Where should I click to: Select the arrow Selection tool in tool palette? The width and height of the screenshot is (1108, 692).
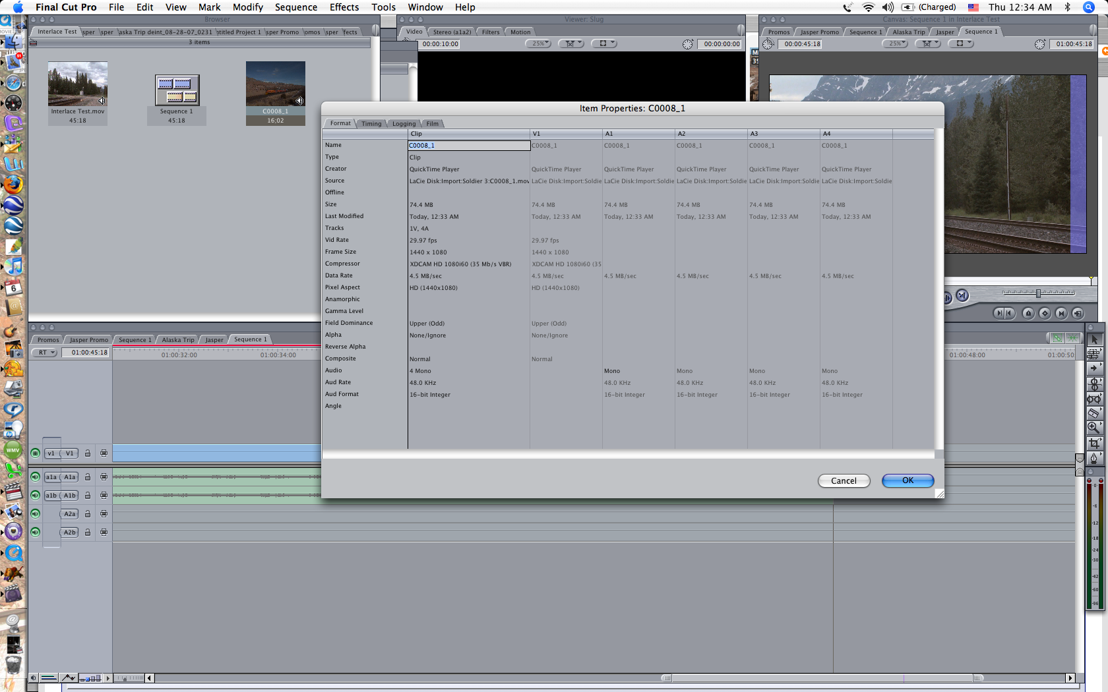(1094, 339)
